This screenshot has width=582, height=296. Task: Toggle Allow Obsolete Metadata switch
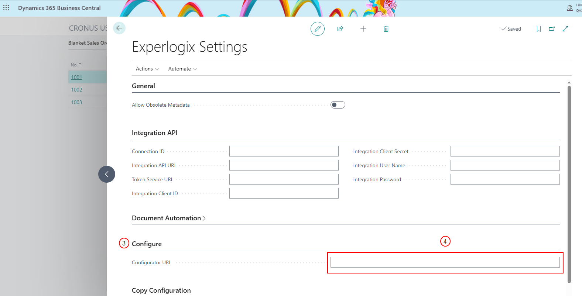pyautogui.click(x=338, y=105)
